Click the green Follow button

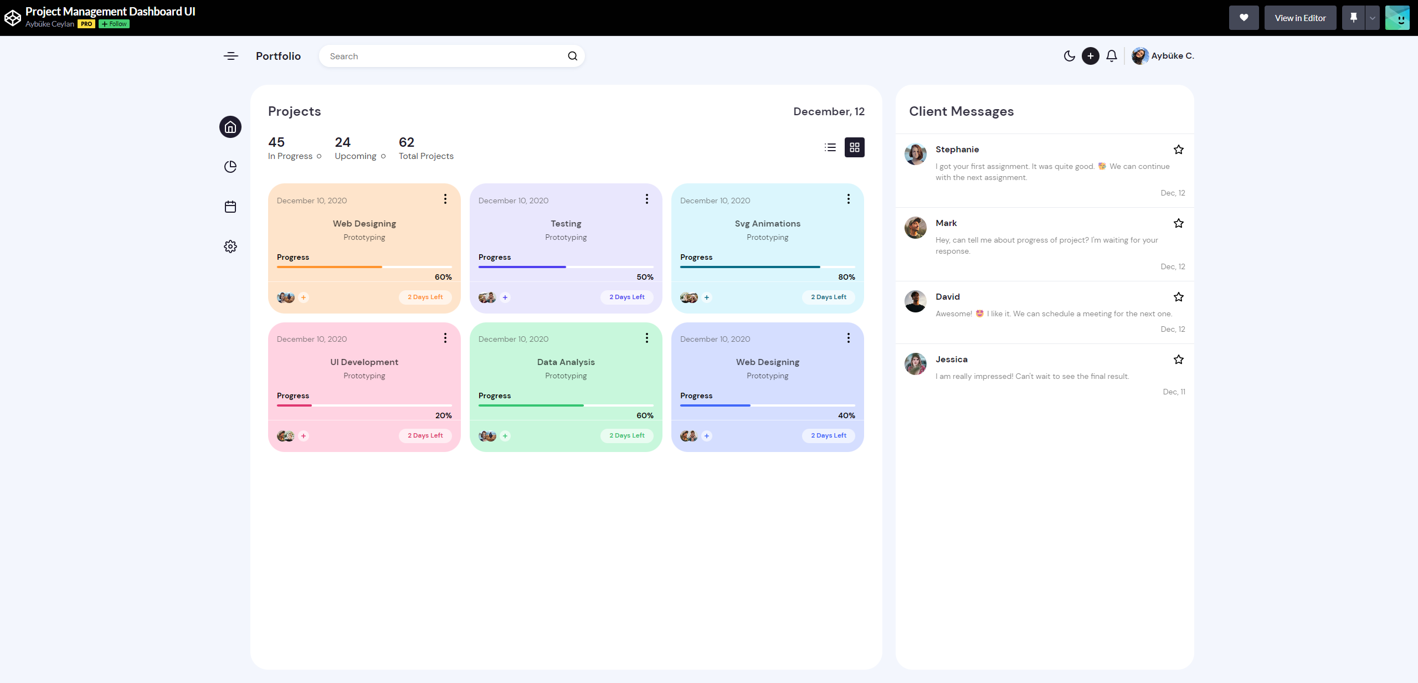(x=114, y=24)
